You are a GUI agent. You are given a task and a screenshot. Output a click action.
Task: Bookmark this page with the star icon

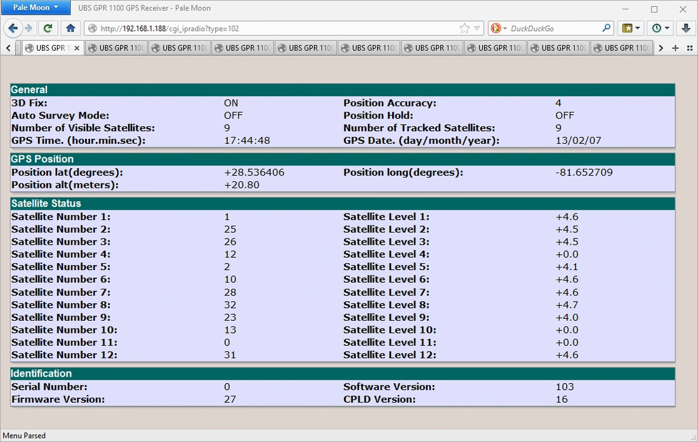tap(464, 29)
